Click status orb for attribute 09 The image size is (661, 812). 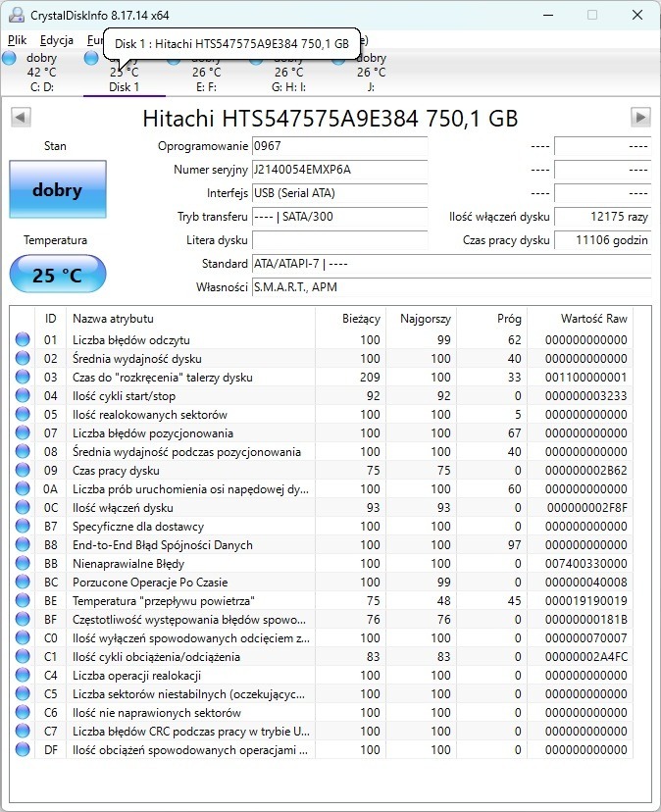[23, 470]
